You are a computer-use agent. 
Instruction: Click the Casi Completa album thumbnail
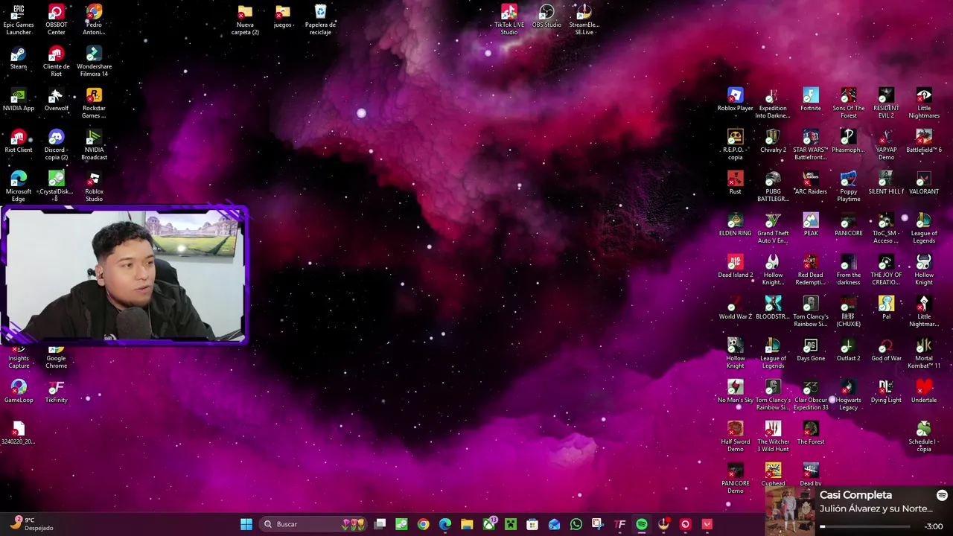(788, 512)
